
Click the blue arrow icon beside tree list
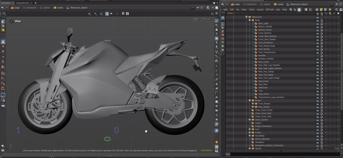pos(223,18)
